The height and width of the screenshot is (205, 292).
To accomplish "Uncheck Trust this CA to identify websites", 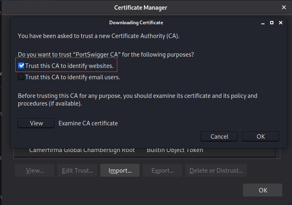I will pos(21,66).
